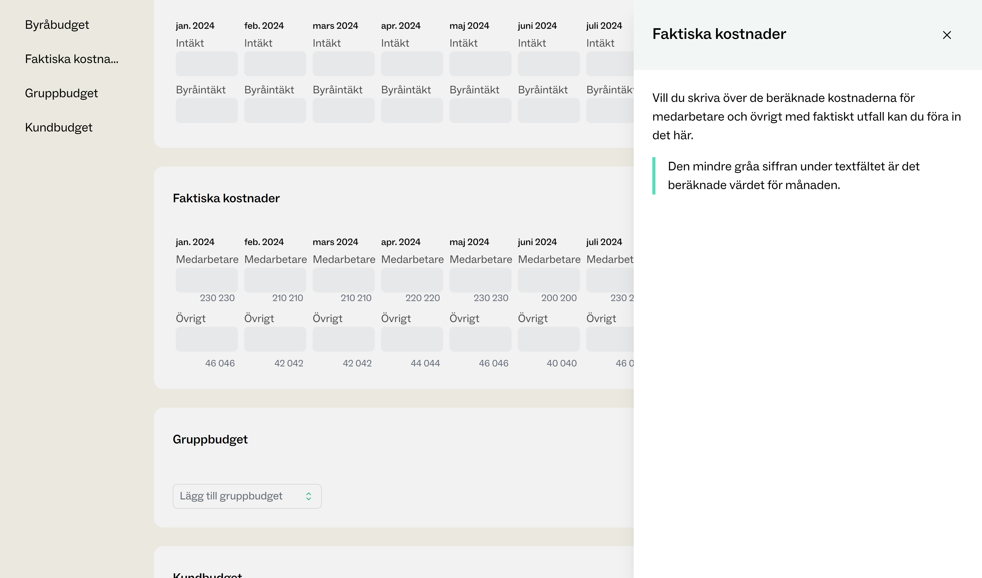Click the Intäkt field for juni 2024
982x578 pixels.
click(549, 64)
